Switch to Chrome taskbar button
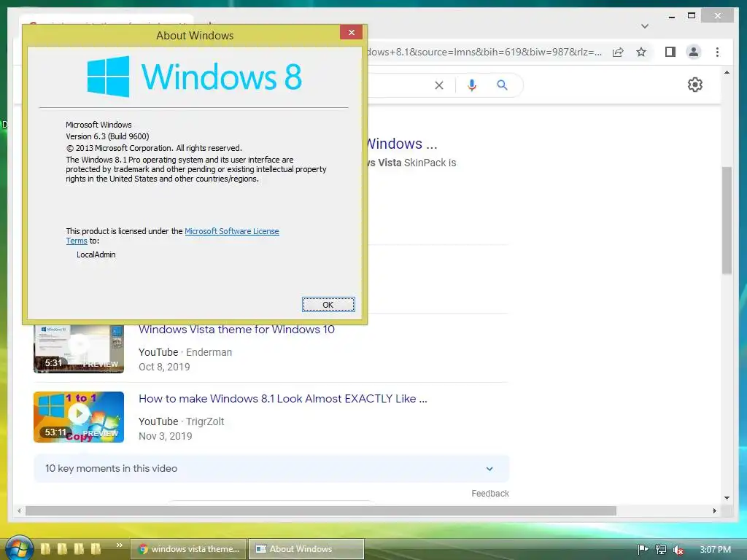 (189, 549)
